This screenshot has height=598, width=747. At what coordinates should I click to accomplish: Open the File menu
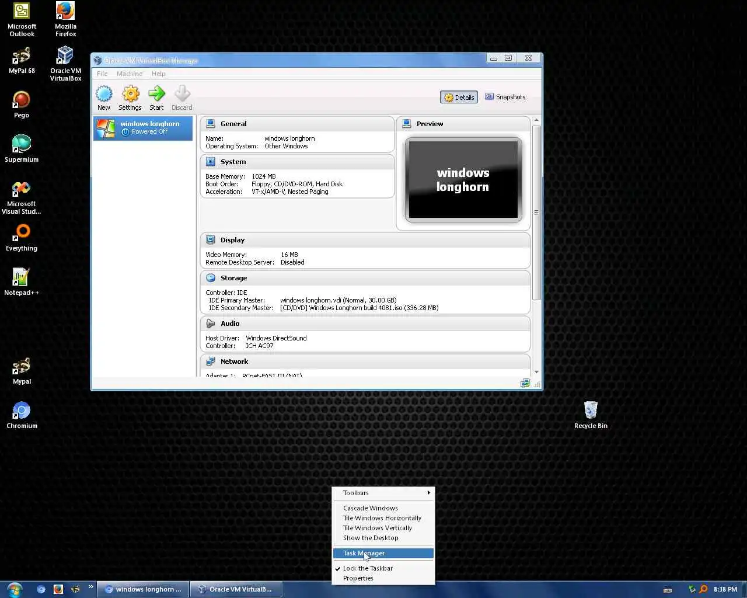(x=102, y=74)
